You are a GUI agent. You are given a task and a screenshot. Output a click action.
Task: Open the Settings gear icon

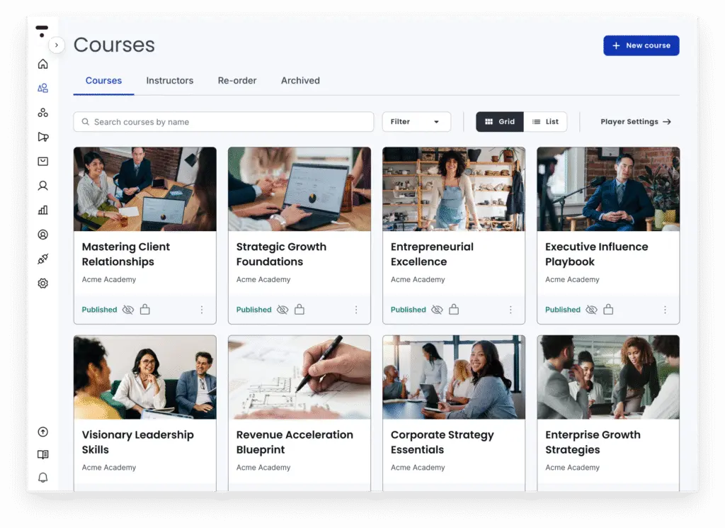tap(42, 283)
